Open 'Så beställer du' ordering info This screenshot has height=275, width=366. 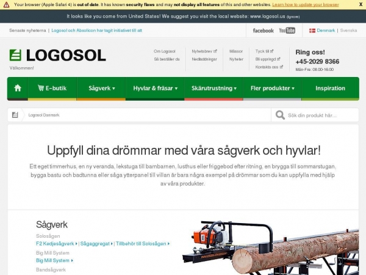coord(167,59)
